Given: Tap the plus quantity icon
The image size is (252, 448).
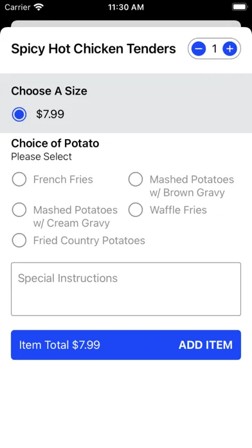Looking at the screenshot, I should (230, 49).
